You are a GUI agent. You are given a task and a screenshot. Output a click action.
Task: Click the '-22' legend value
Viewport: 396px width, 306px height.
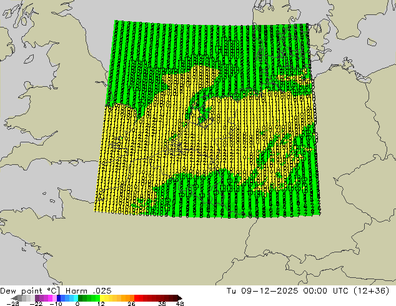tap(37, 304)
